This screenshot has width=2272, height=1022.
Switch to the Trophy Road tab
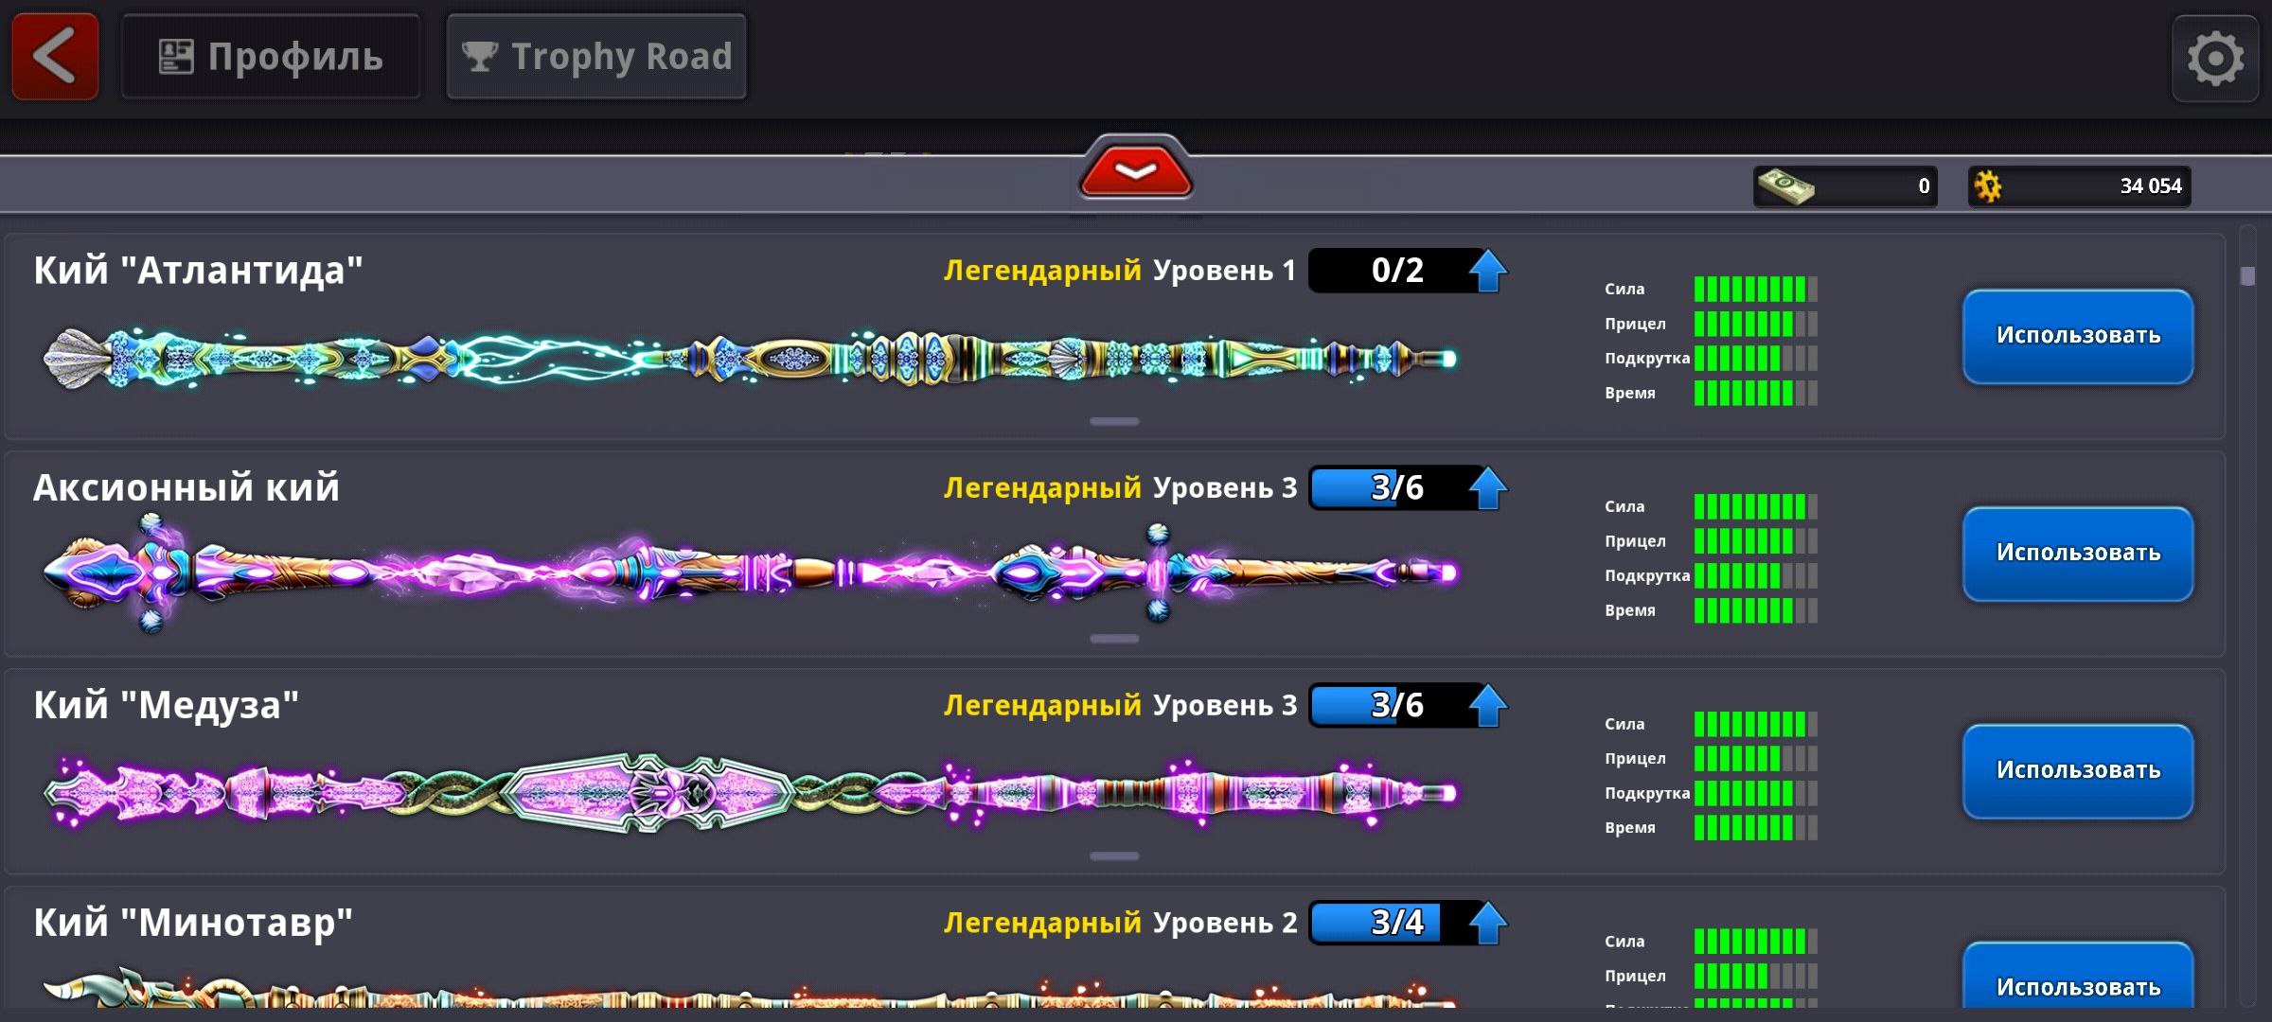point(596,57)
